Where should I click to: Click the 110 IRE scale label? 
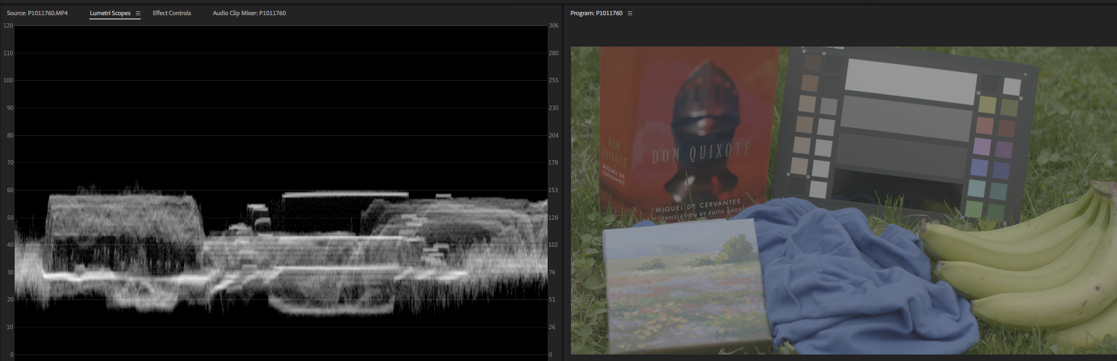pyautogui.click(x=8, y=53)
